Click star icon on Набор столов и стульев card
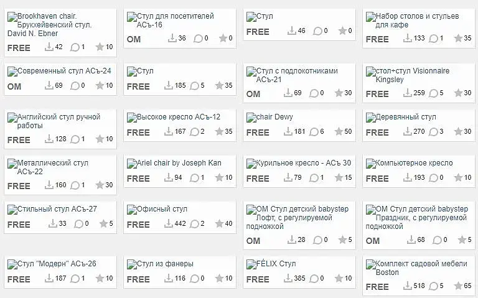Viewport: 478px width, 298px height. tap(458, 39)
